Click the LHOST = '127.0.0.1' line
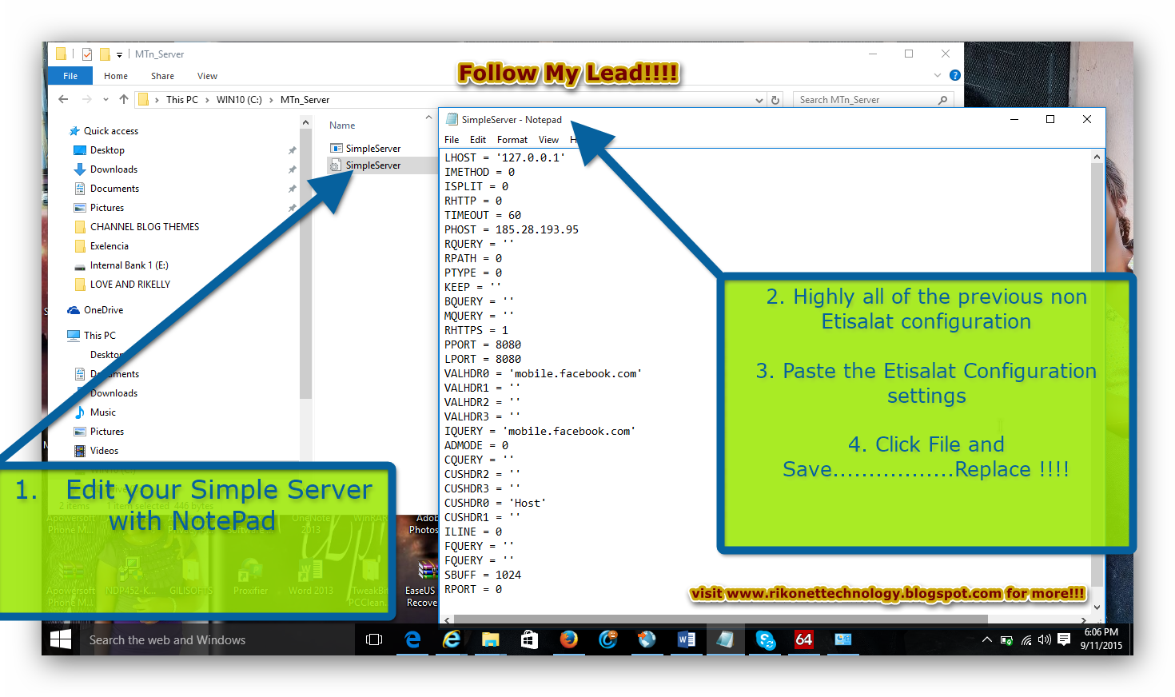Viewport: 1175px width, 697px height. point(505,157)
